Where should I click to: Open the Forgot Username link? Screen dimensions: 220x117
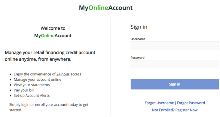click(159, 103)
